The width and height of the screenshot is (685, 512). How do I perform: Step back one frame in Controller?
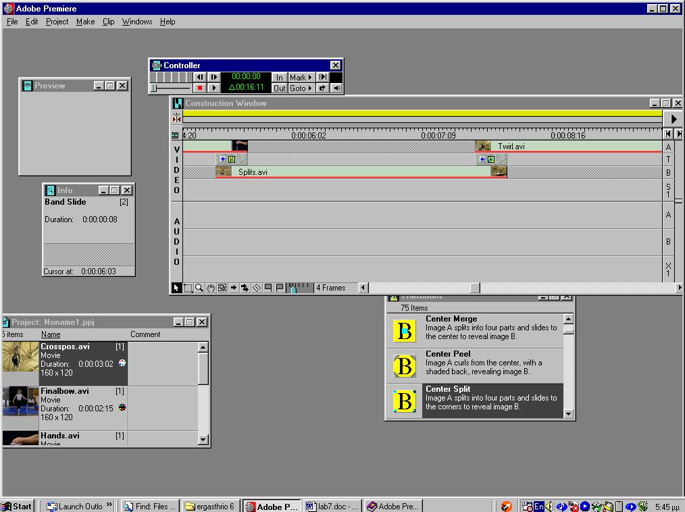pyautogui.click(x=200, y=77)
